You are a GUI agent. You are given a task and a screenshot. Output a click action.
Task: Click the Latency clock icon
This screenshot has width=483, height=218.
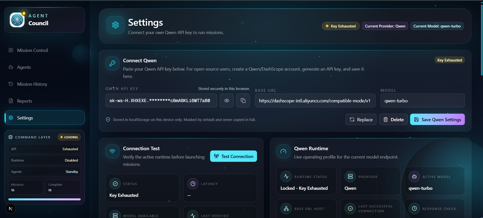pos(193,184)
